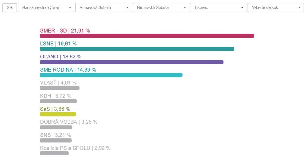
Task: Expand the Tisovec dropdown
Action: pyautogui.click(x=218, y=7)
